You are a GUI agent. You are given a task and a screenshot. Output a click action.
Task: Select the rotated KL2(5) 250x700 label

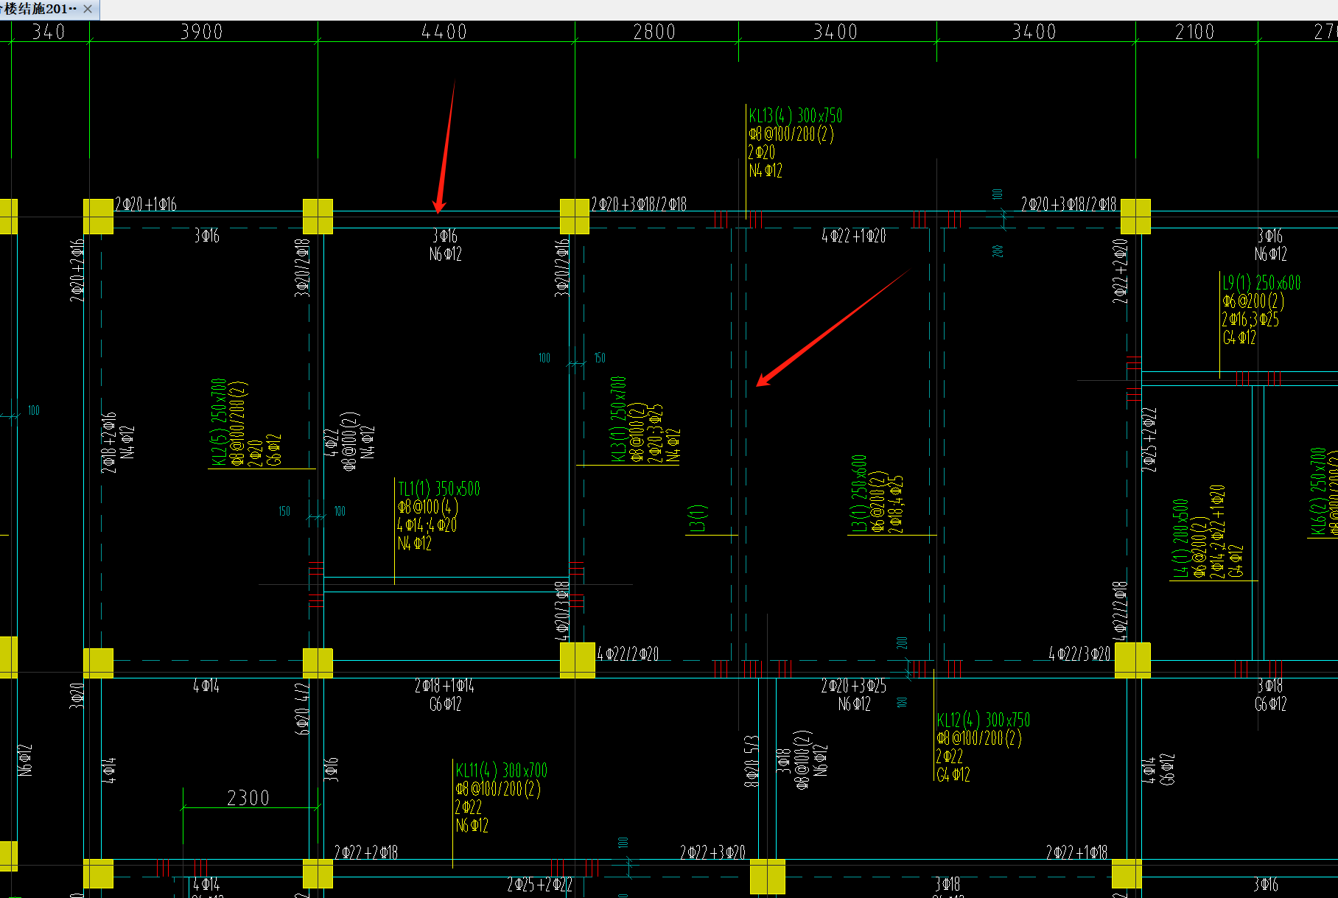[x=219, y=423]
